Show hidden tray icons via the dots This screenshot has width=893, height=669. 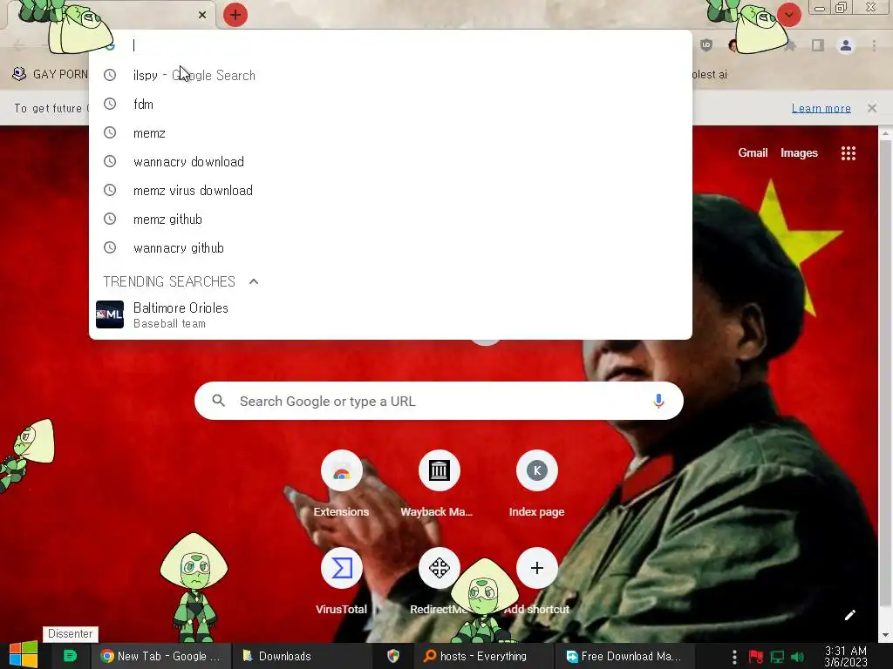(x=734, y=657)
